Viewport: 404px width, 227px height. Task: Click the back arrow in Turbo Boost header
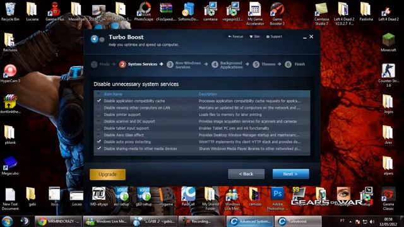[x=94, y=39]
